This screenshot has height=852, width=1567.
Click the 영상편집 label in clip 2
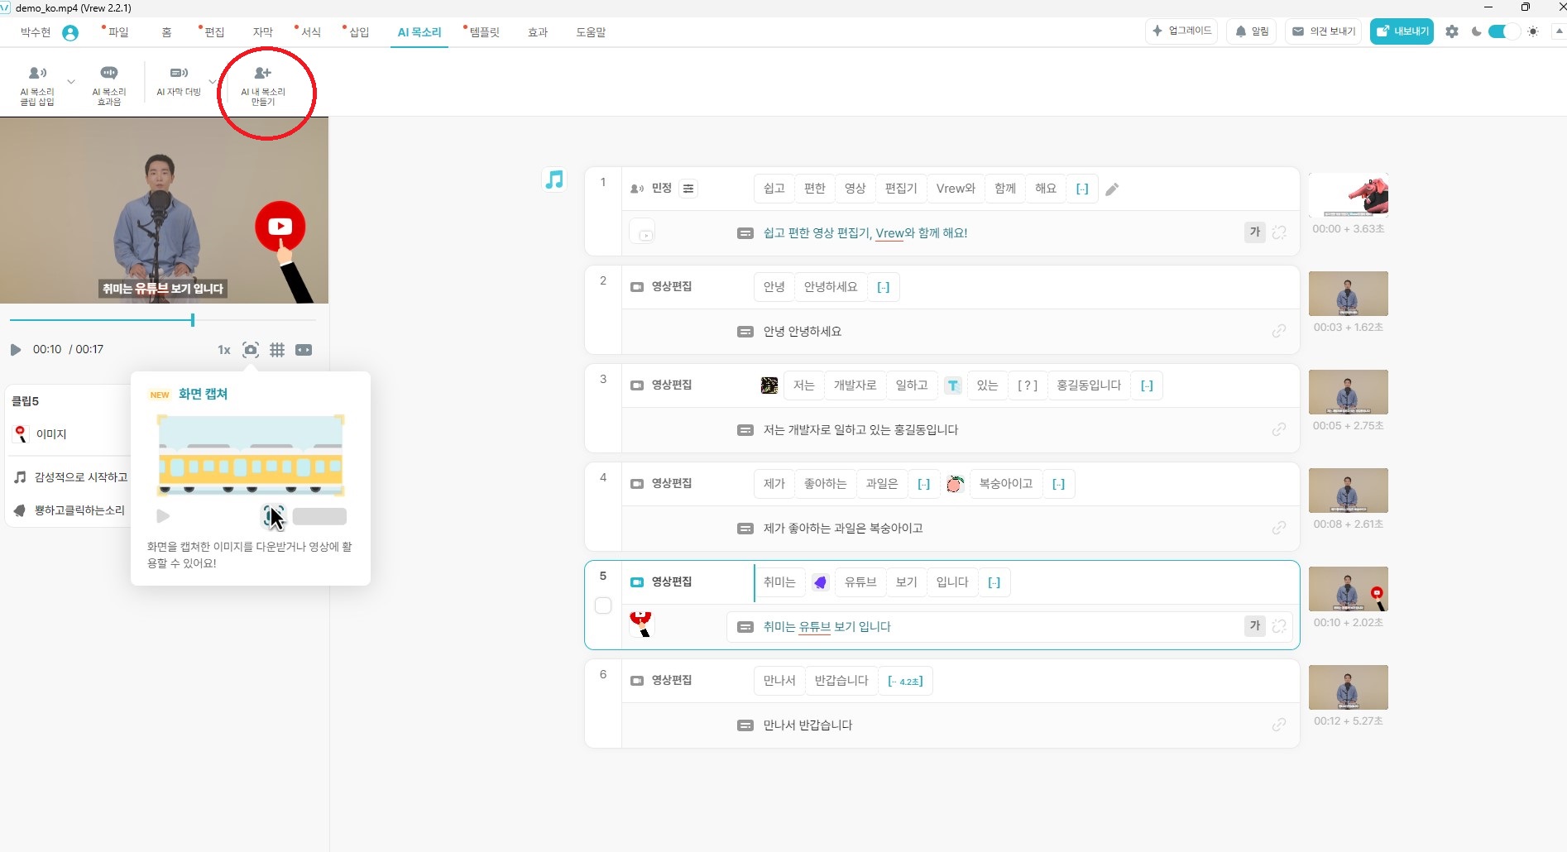pyautogui.click(x=671, y=287)
